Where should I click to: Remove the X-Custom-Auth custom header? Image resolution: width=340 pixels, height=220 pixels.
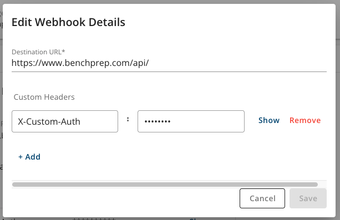(305, 120)
